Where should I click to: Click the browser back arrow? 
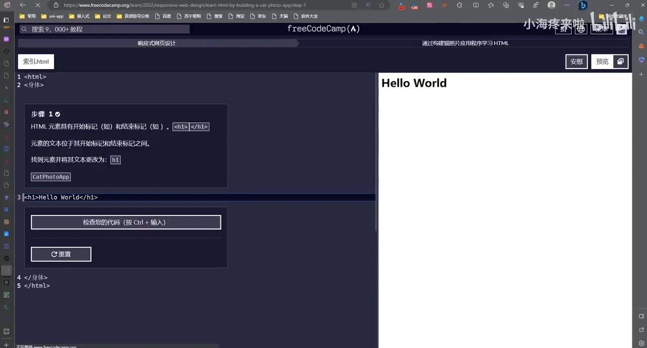point(23,5)
